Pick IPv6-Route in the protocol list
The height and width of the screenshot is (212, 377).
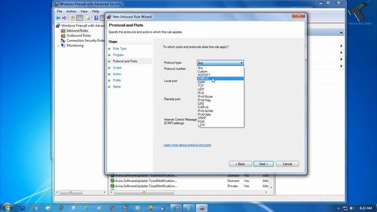pyautogui.click(x=220, y=97)
